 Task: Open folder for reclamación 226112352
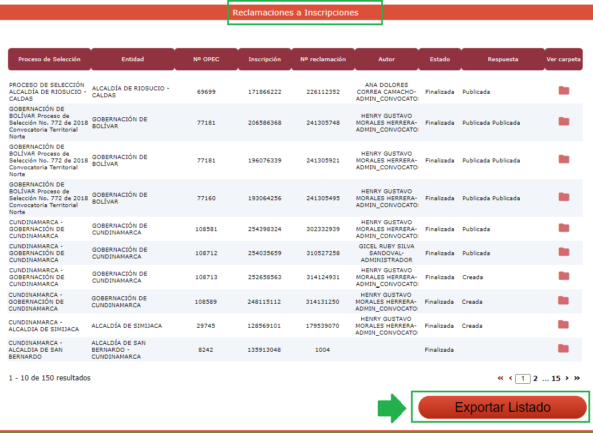tap(564, 90)
